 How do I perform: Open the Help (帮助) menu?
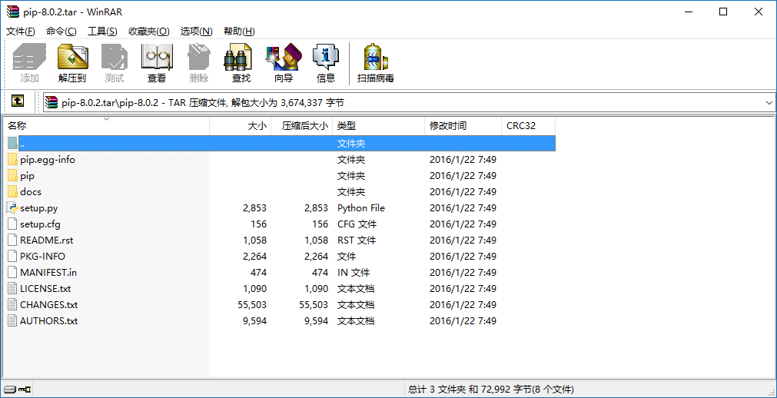click(x=239, y=32)
